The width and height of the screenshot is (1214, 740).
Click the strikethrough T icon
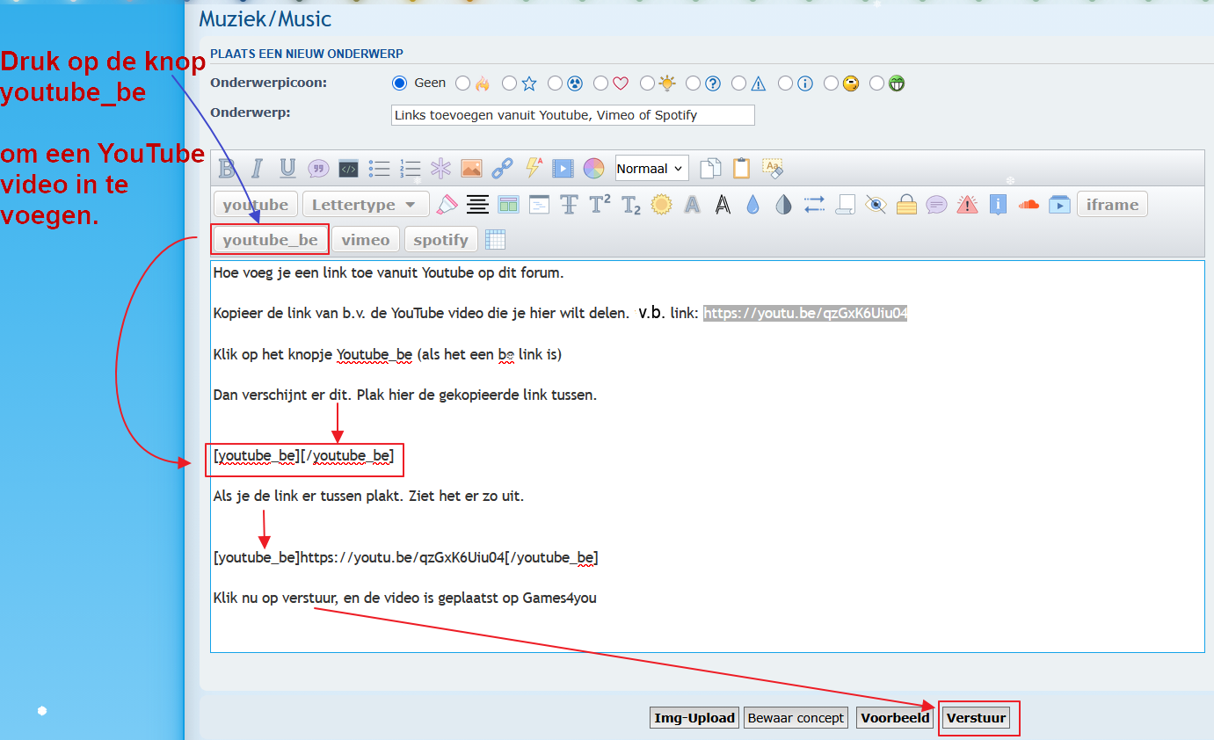569,205
